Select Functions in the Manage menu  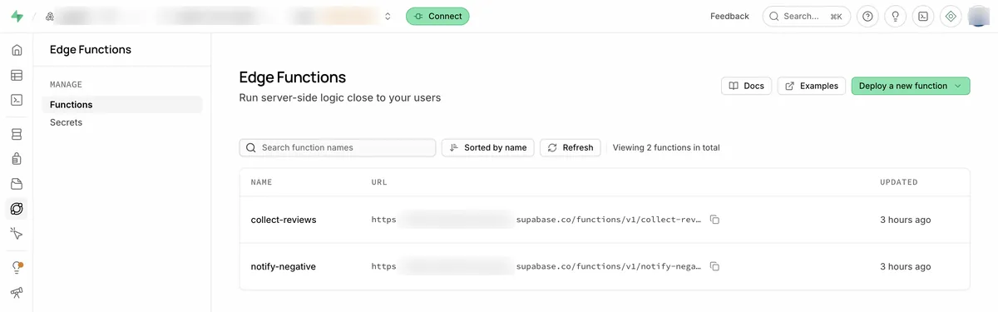122,105
